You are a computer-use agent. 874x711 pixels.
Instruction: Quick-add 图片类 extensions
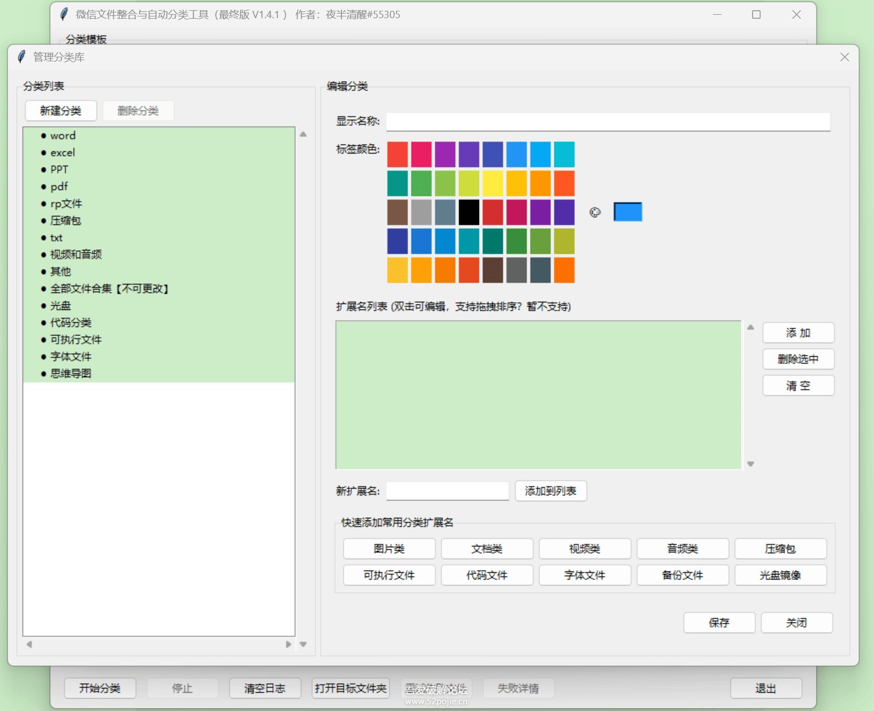[389, 549]
